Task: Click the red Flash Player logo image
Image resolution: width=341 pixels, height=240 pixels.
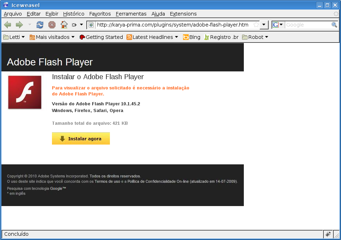Action: pos(25,92)
